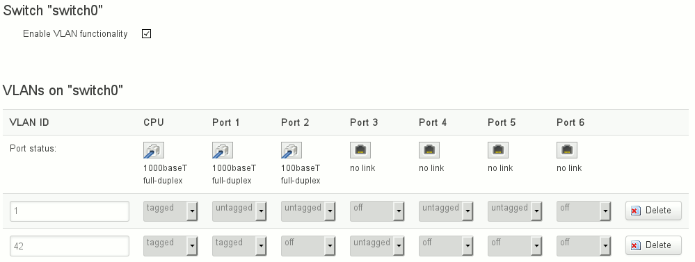Image resolution: width=695 pixels, height=262 pixels.
Task: Click red X icon on VLAN 42 Delete
Action: [635, 245]
